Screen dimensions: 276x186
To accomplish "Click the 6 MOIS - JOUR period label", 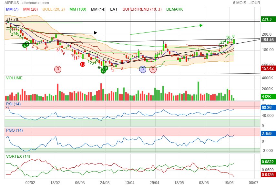I will (246, 3).
